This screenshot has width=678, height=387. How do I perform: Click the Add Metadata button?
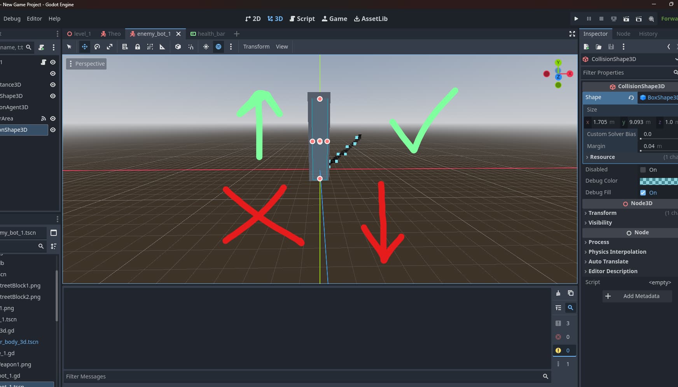[637, 296]
